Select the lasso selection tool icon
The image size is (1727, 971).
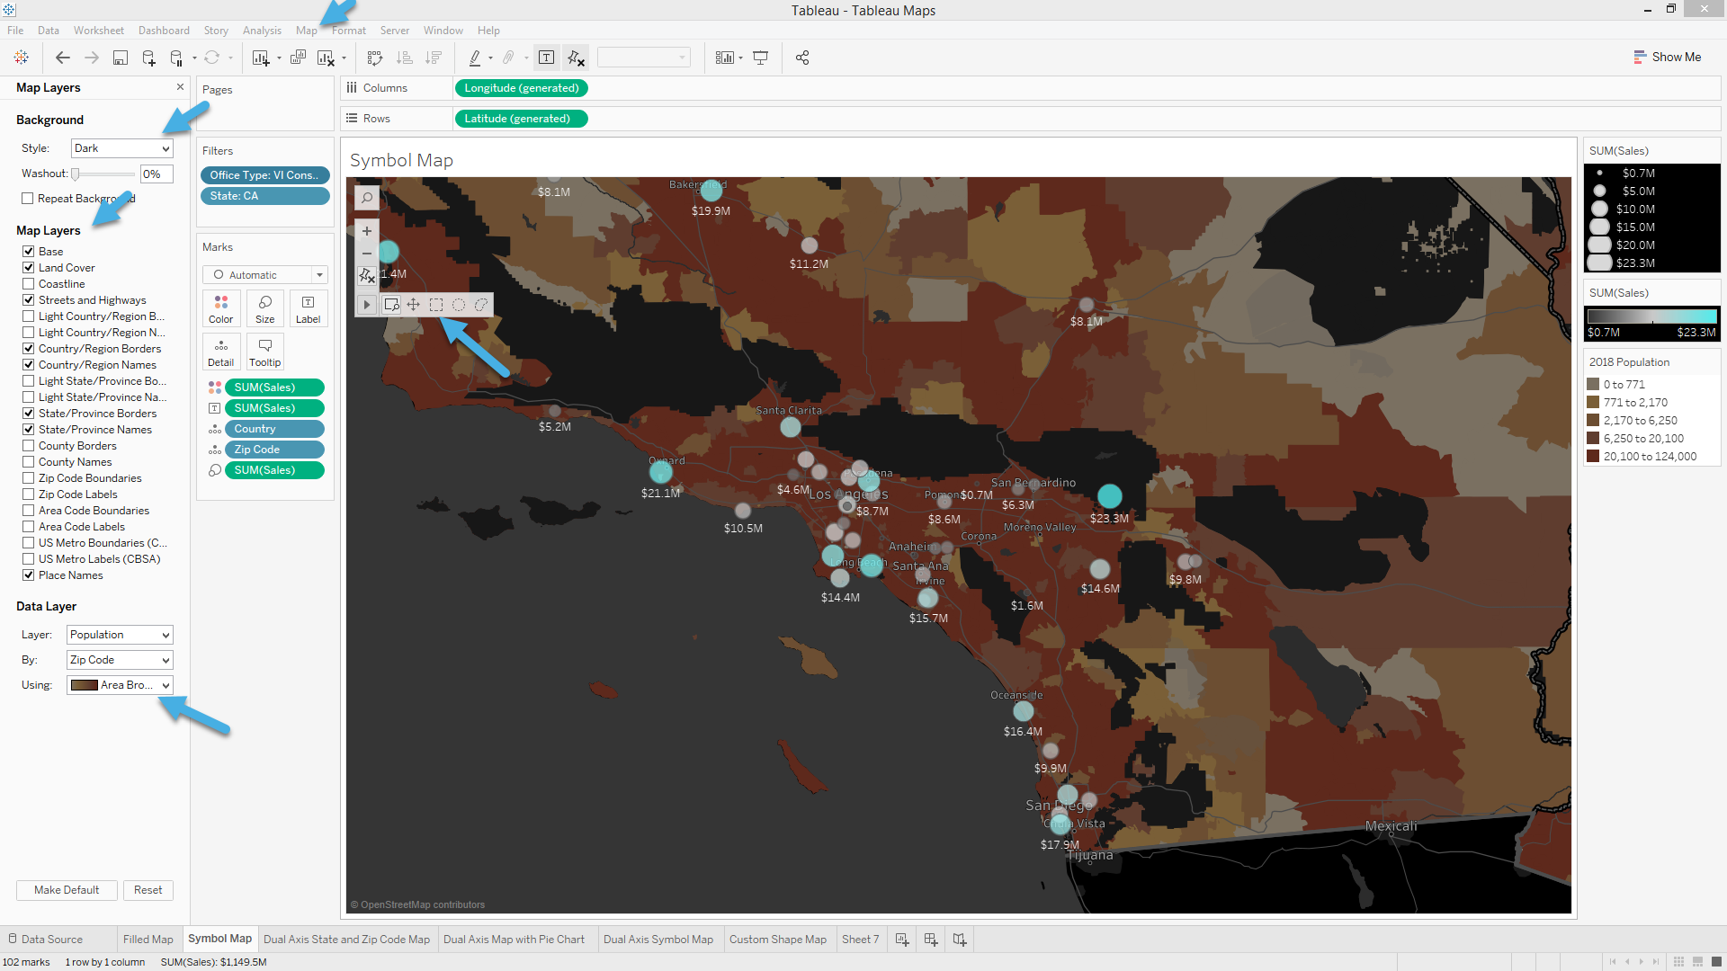pyautogui.click(x=481, y=305)
